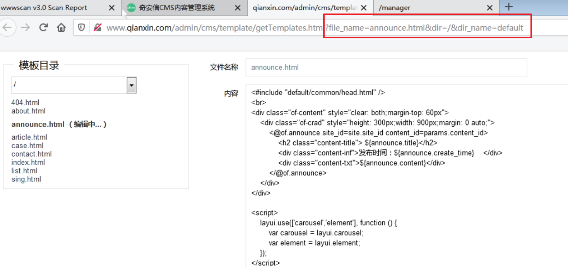Click the var element = layui.element line

click(315, 243)
